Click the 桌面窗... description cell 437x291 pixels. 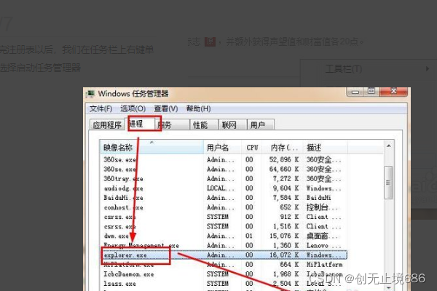tap(323, 236)
